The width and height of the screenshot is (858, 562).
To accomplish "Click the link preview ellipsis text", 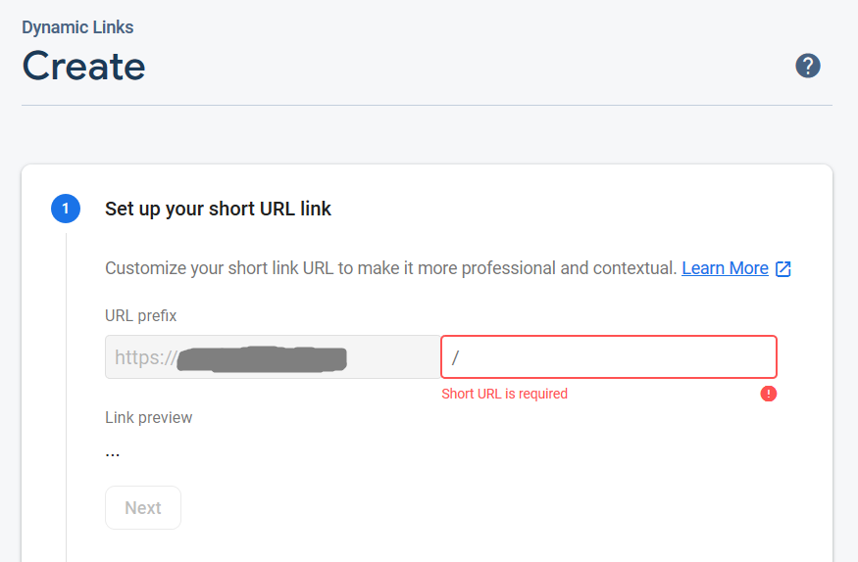I will 113,452.
